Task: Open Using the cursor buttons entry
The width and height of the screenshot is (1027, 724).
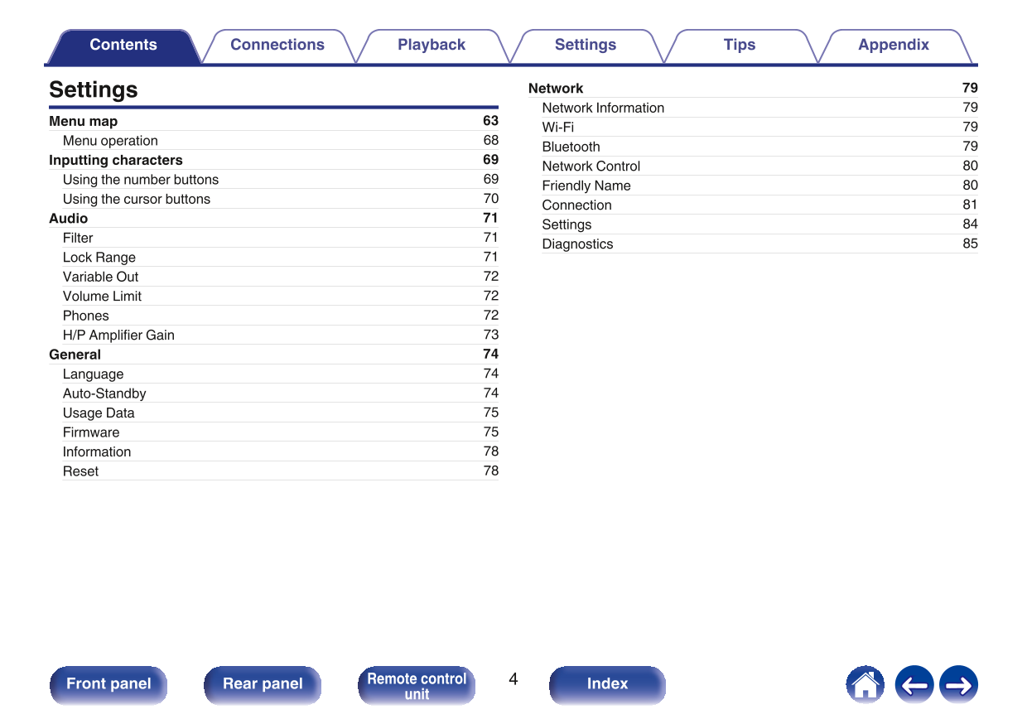Action: (x=137, y=199)
